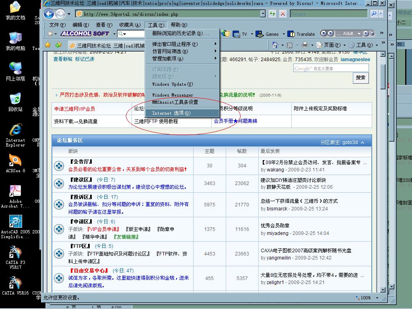Screen dimensions: 412x309
Task: Open the 收藏夹(A) menu
Action: (x=130, y=25)
